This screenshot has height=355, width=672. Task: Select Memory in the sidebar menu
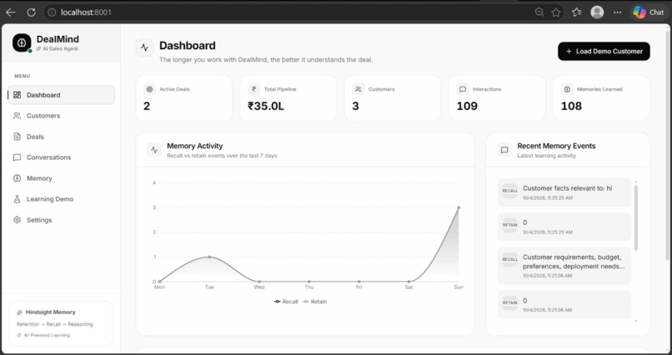point(62,178)
